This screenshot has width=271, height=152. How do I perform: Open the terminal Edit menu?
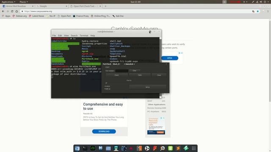60,35
